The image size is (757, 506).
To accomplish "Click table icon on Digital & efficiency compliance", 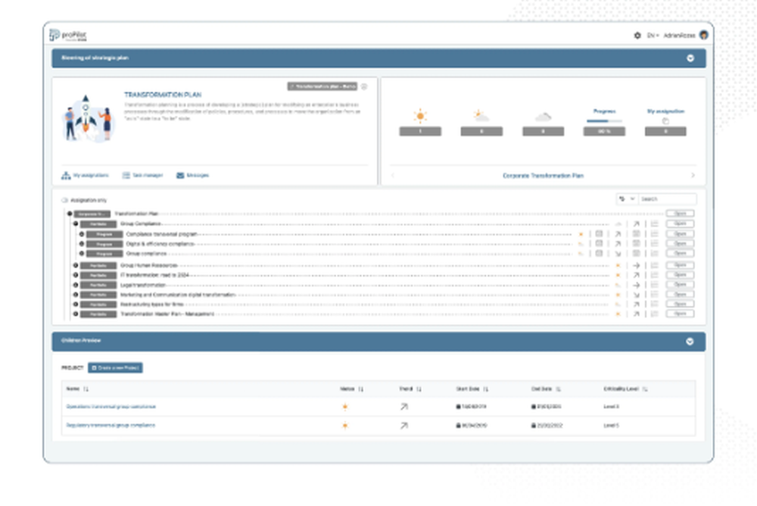I will [637, 244].
